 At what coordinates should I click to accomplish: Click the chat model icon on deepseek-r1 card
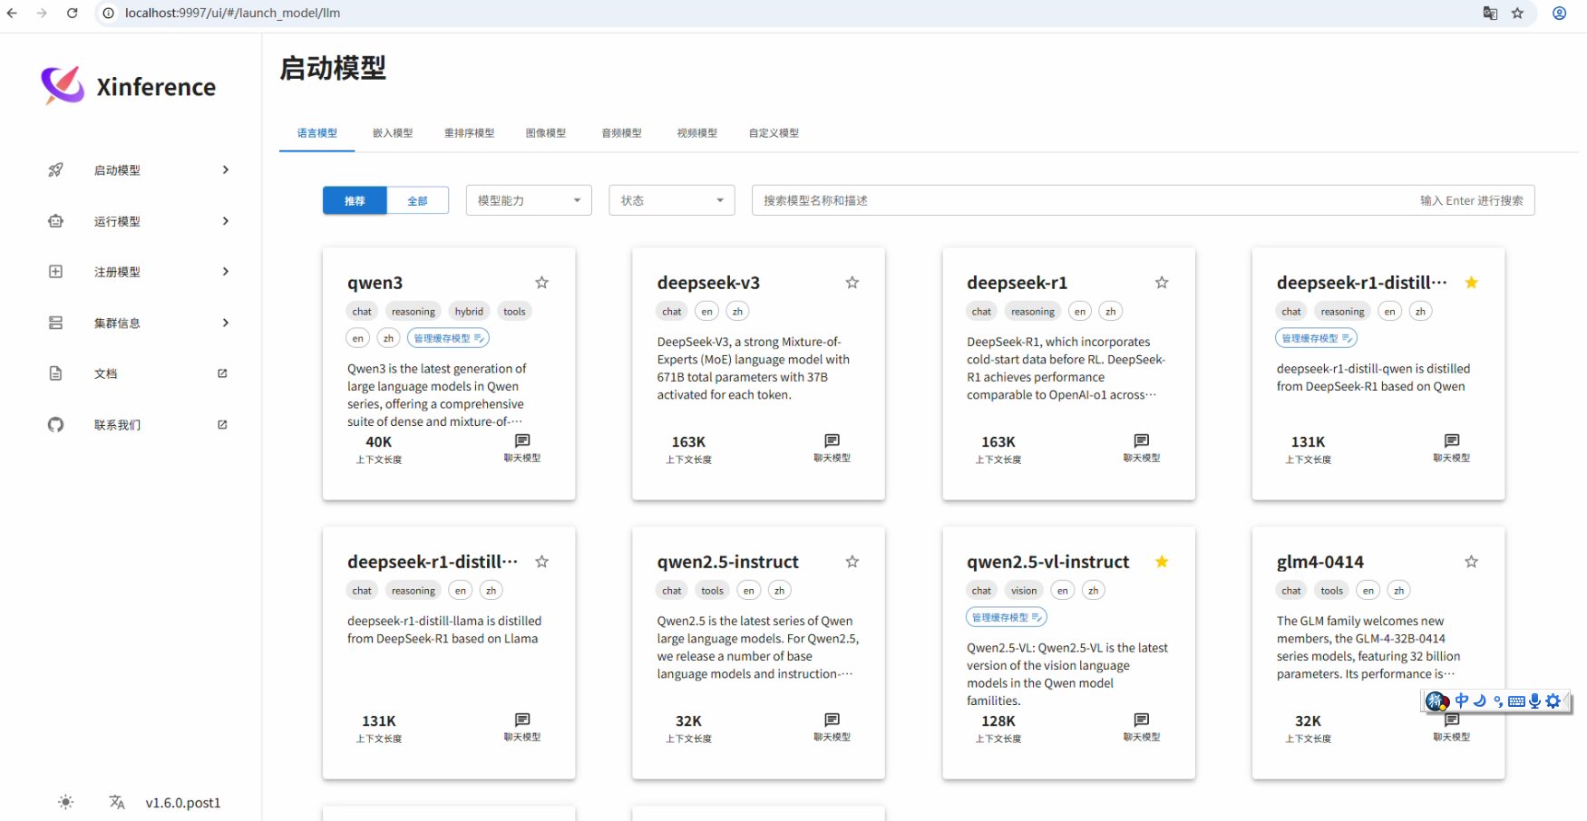point(1142,440)
